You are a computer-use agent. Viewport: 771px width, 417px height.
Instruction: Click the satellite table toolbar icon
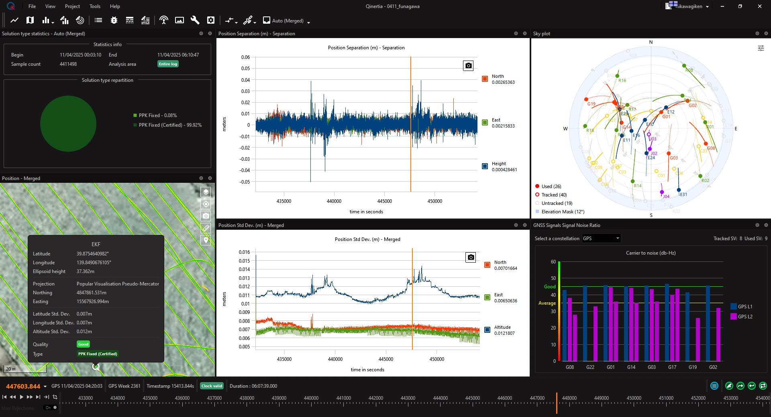[x=145, y=20]
